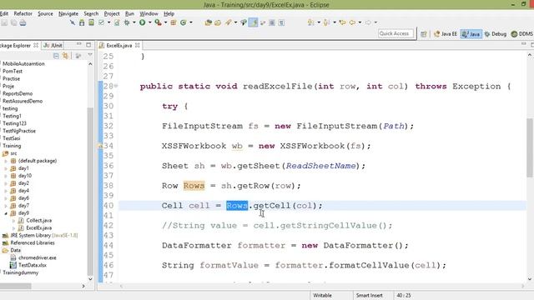Click the Quick Access search field
The height and width of the screenshot is (300, 534).
[395, 33]
